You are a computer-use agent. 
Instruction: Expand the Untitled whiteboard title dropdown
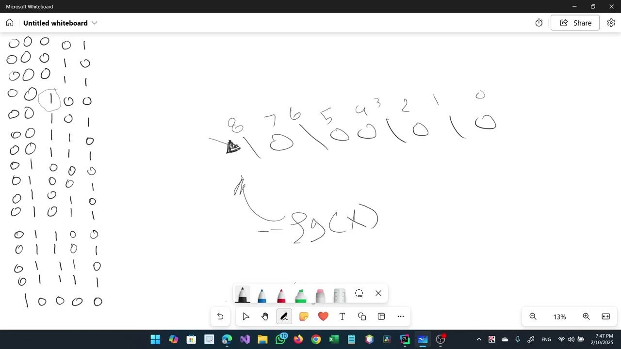point(95,23)
